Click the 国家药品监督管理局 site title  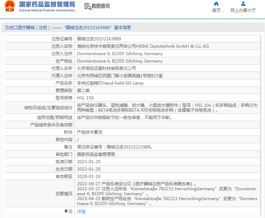[47, 5]
